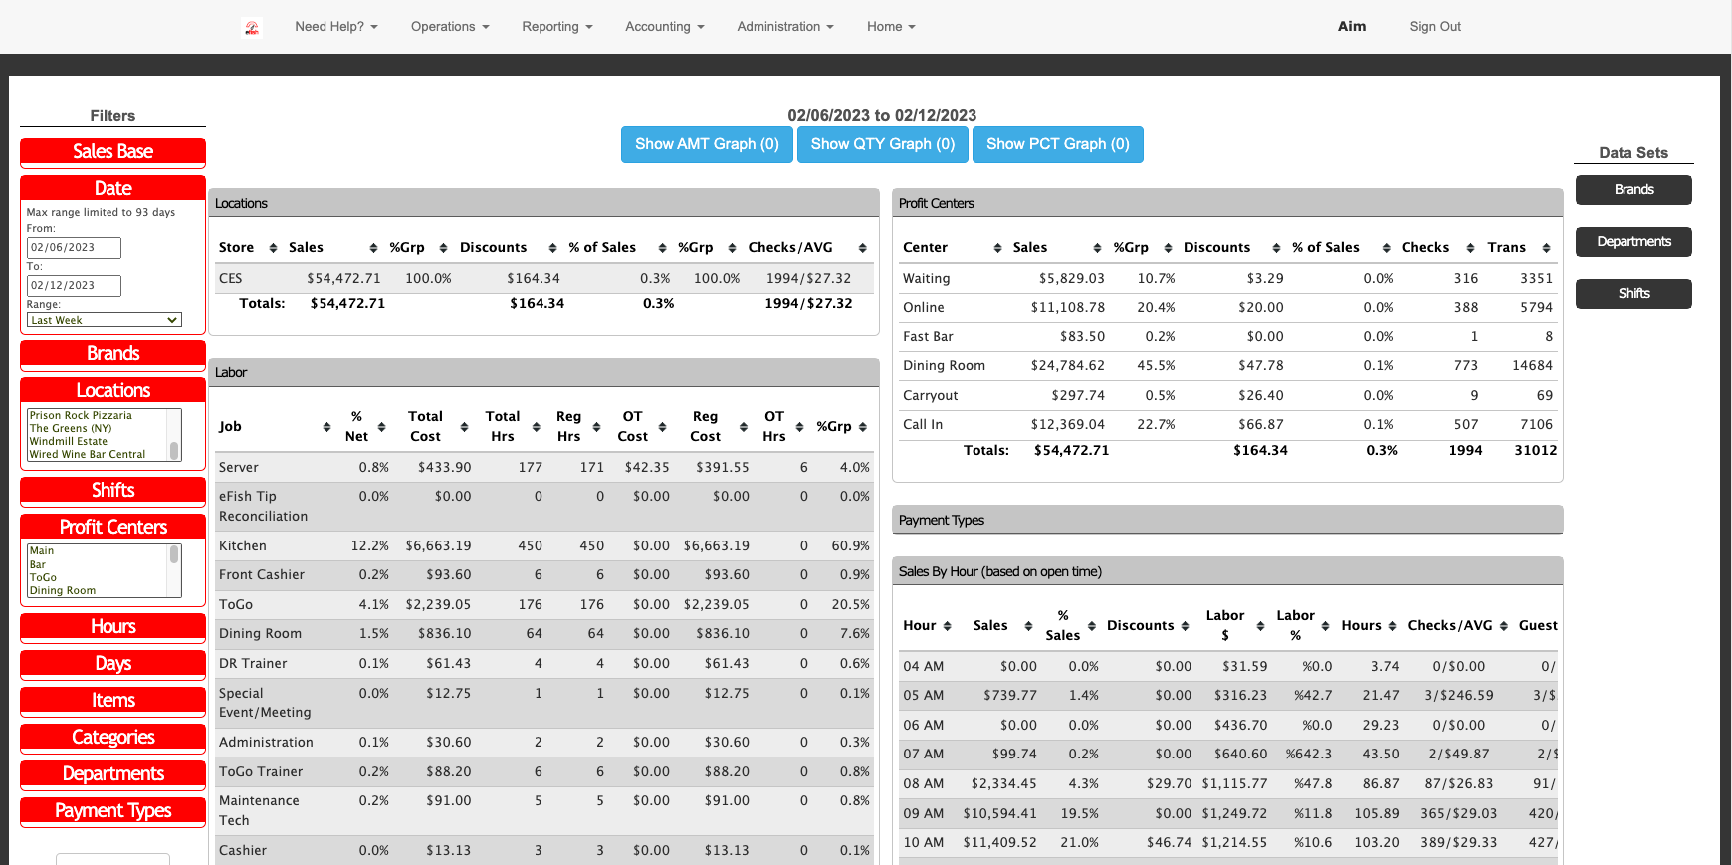Image resolution: width=1732 pixels, height=865 pixels.
Task: Open the Need Help? menu
Action: 336,27
